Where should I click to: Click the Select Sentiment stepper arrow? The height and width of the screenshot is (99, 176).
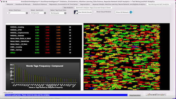click(x=45, y=13)
